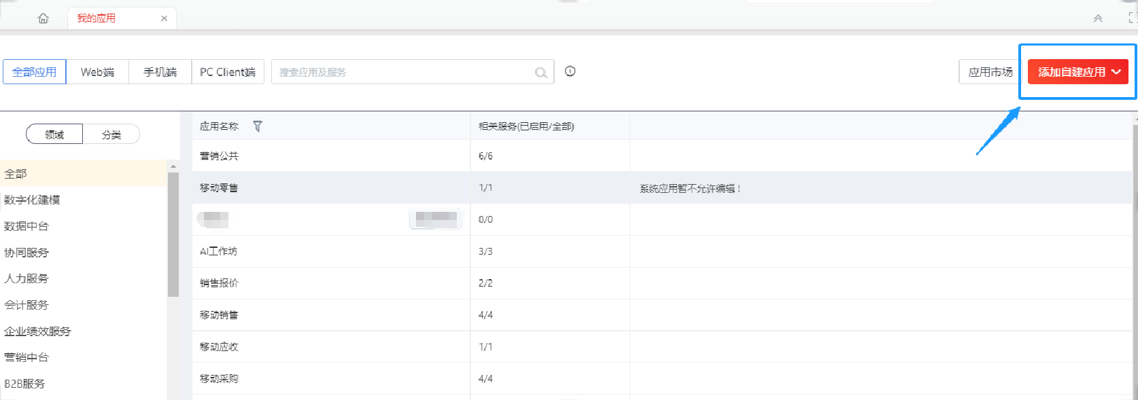Close the 我的应用 tab

[x=164, y=18]
